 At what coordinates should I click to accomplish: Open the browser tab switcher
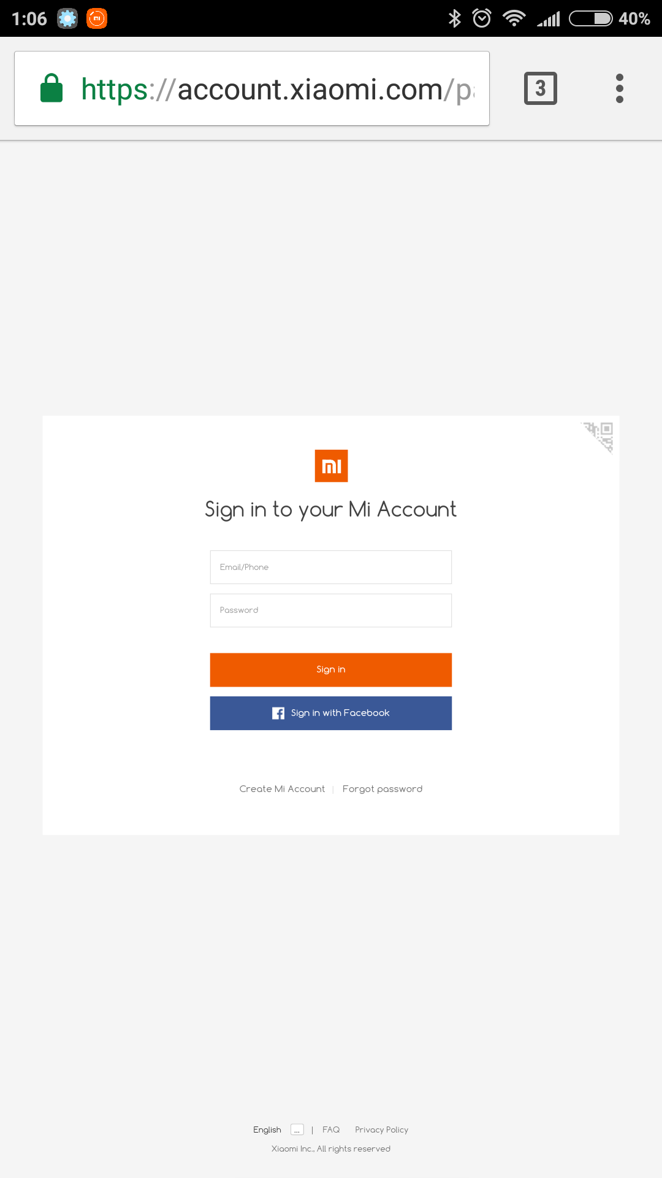(x=541, y=88)
